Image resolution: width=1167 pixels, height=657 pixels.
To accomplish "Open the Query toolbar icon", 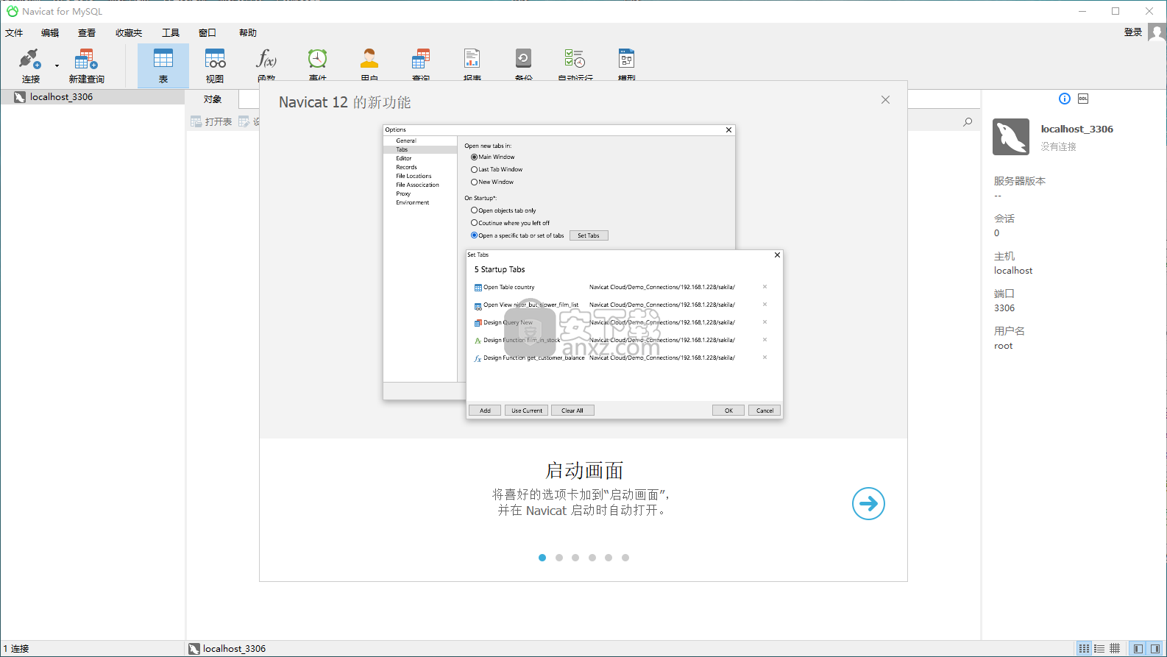I will 421,59.
